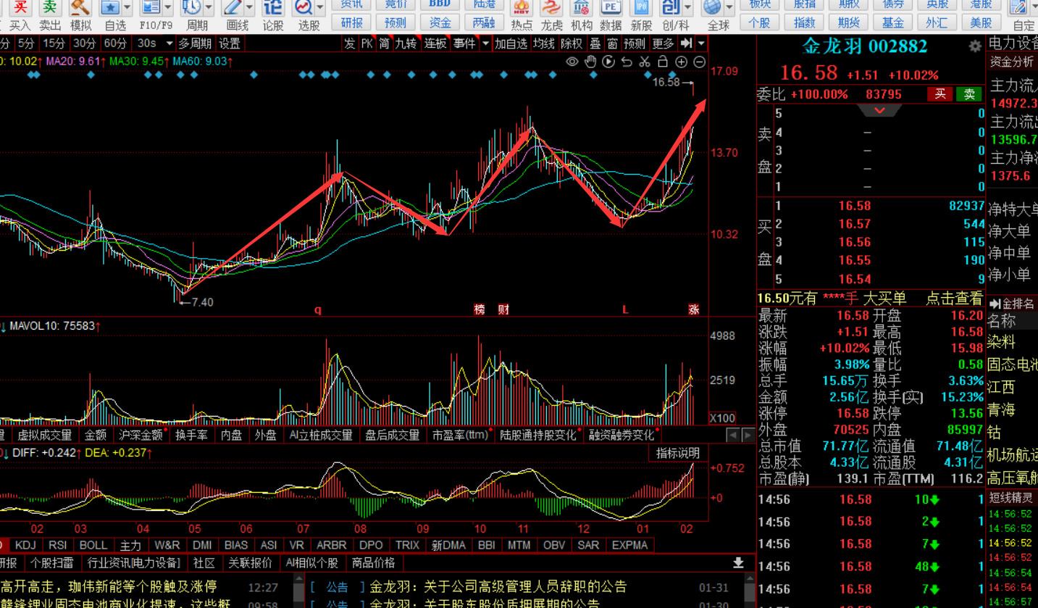Image resolution: width=1038 pixels, height=608 pixels.
Task: Click the 研报 research report button
Action: [352, 23]
